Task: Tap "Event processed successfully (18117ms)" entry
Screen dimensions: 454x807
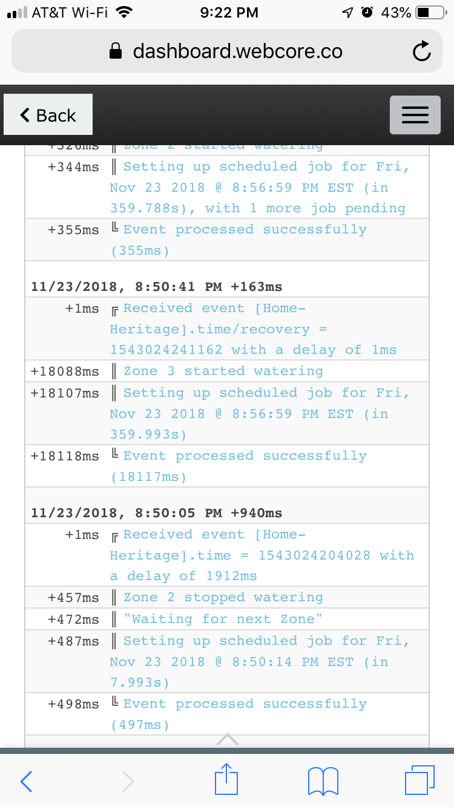Action: pos(239,466)
